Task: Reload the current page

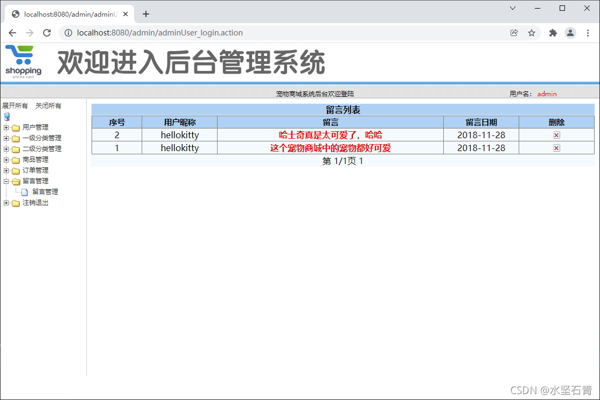Action: point(47,33)
